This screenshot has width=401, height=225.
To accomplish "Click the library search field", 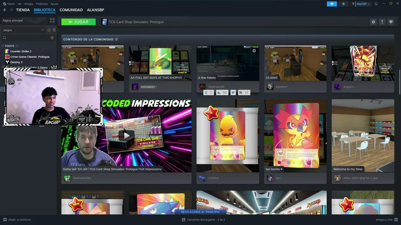I will click(x=25, y=38).
